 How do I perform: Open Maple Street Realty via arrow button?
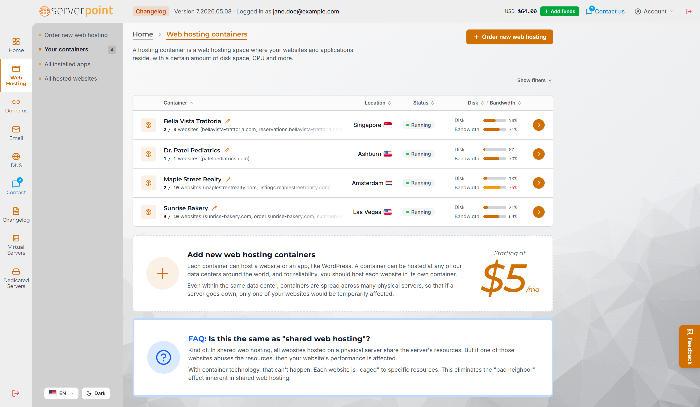[x=539, y=183]
